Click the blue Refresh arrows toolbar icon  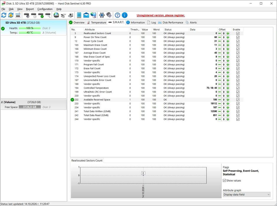coord(4,15)
